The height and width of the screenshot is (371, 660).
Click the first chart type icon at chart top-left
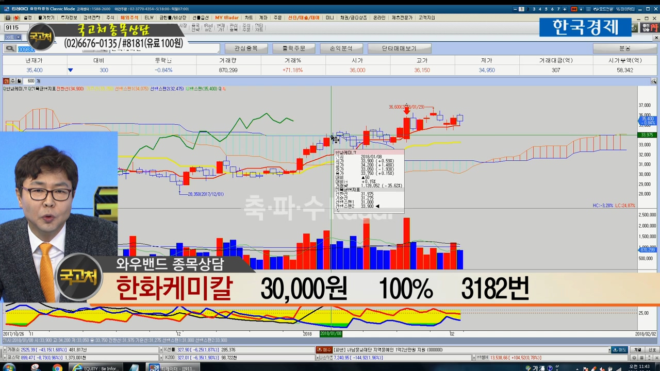6,81
